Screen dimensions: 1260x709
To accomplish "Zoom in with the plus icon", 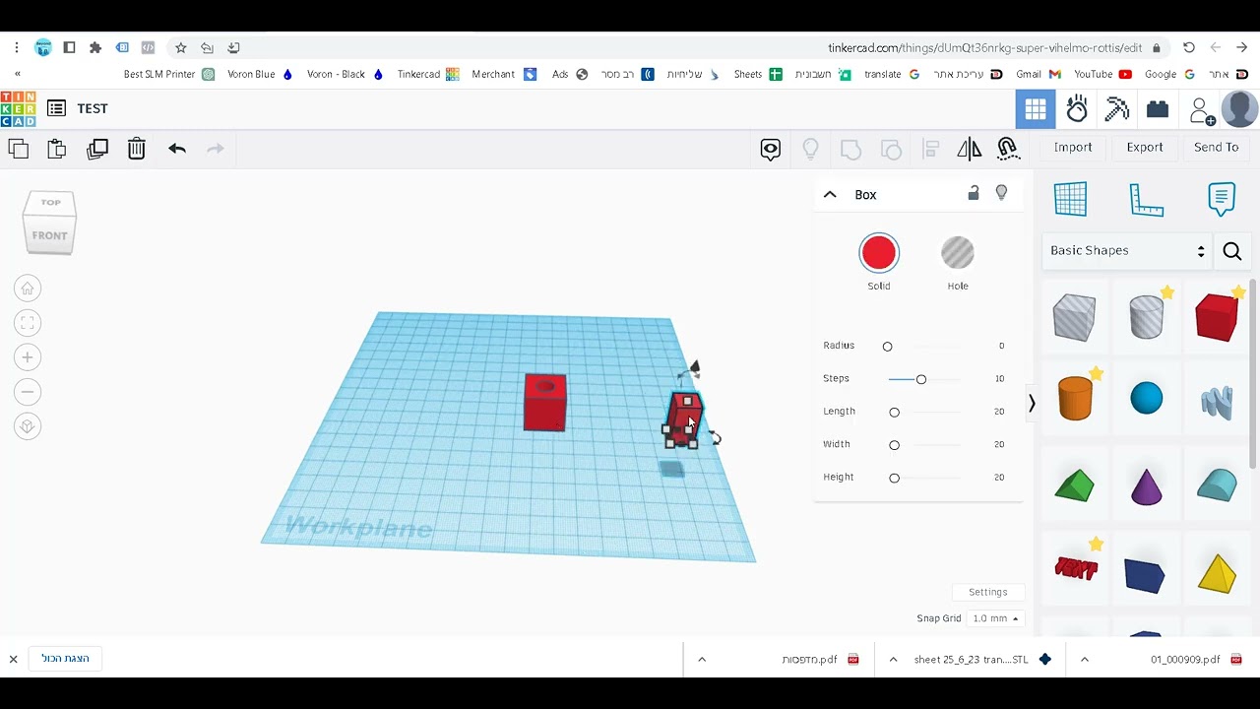I will (28, 357).
